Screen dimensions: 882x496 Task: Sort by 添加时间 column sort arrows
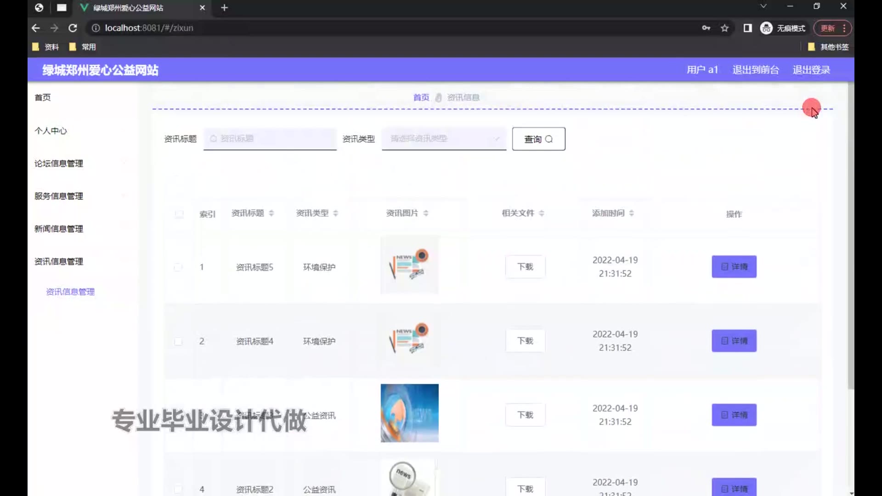(632, 213)
